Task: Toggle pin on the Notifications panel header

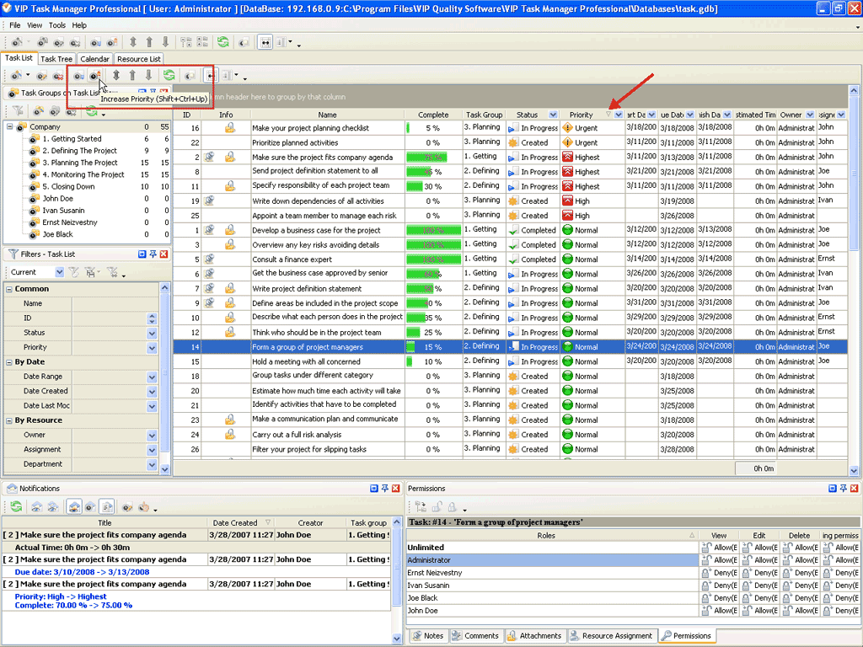Action: click(x=384, y=489)
